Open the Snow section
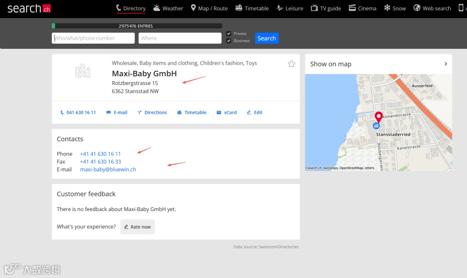Viewport: 467px width, 278px height. click(x=395, y=8)
